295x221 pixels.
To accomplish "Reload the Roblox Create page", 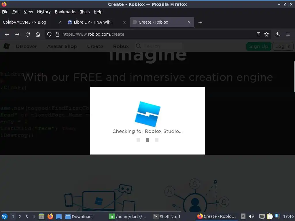I will click(28, 35).
